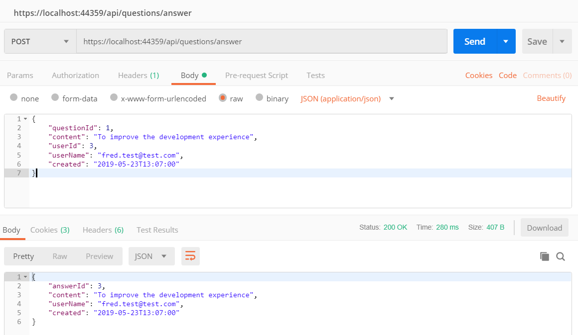The width and height of the screenshot is (578, 335).
Task: Click the search response magnifier icon
Action: (561, 256)
